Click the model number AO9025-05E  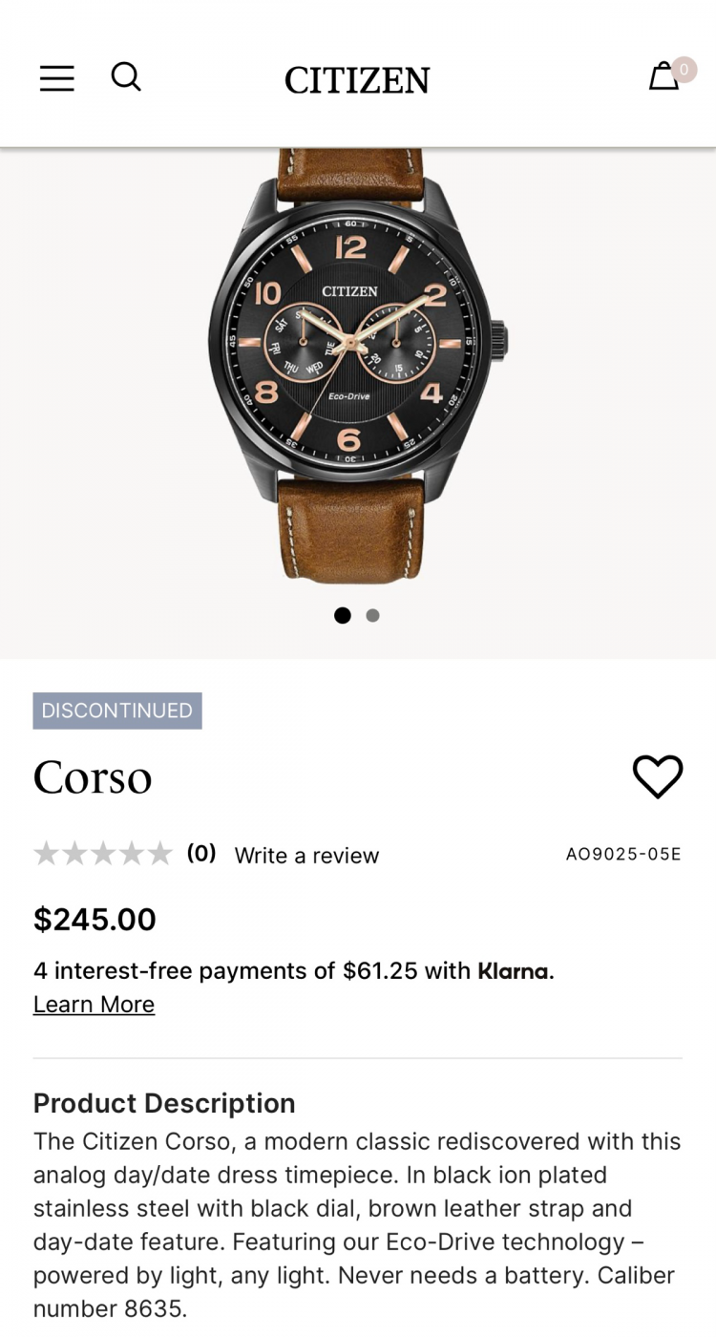(623, 854)
